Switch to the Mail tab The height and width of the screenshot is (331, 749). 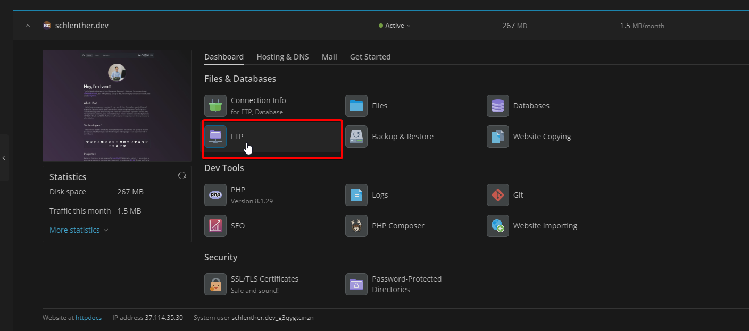[x=329, y=57]
